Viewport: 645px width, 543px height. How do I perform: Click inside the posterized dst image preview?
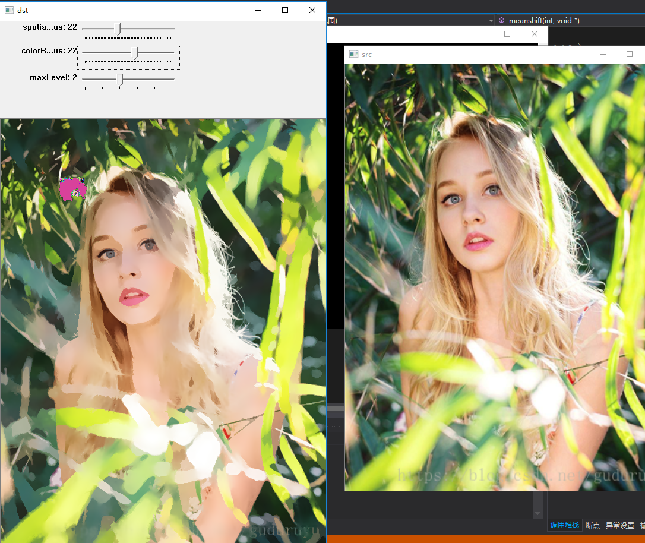click(163, 327)
